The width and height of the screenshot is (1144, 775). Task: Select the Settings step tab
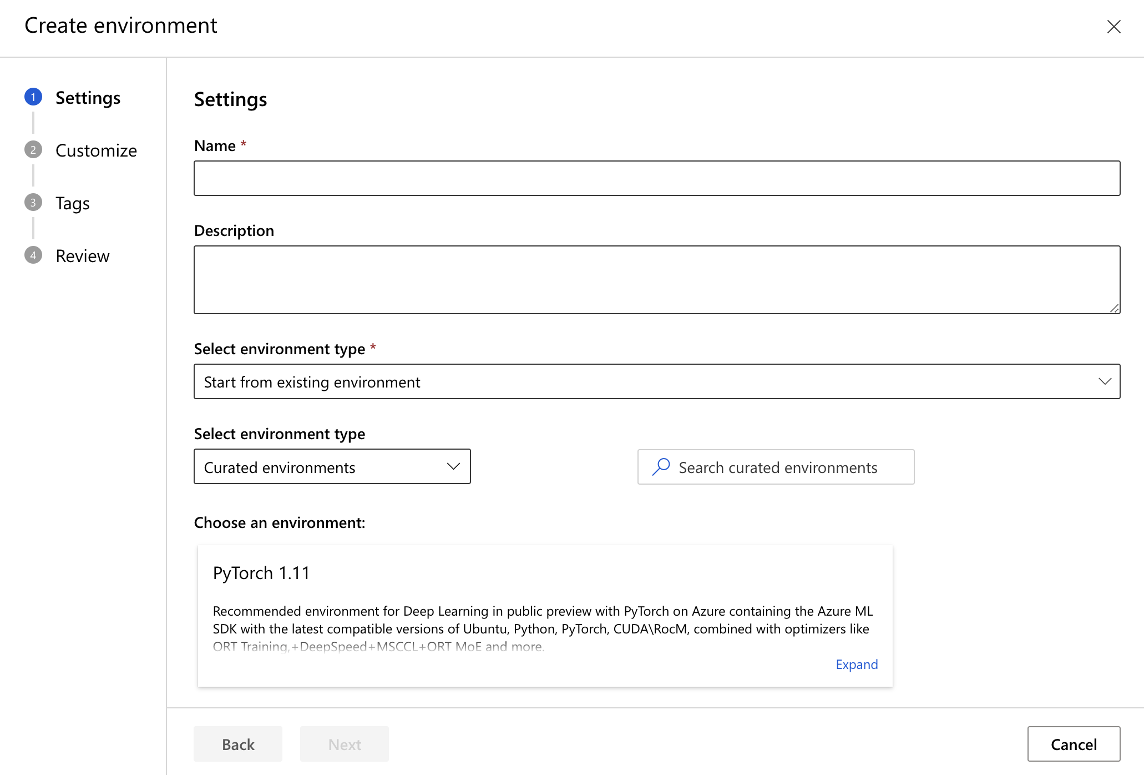pos(87,97)
